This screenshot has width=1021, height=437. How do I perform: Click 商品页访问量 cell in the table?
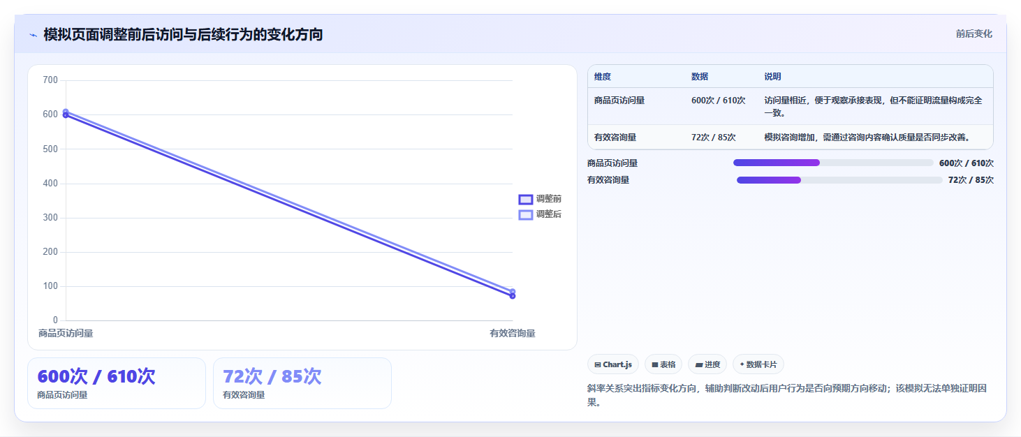619,101
